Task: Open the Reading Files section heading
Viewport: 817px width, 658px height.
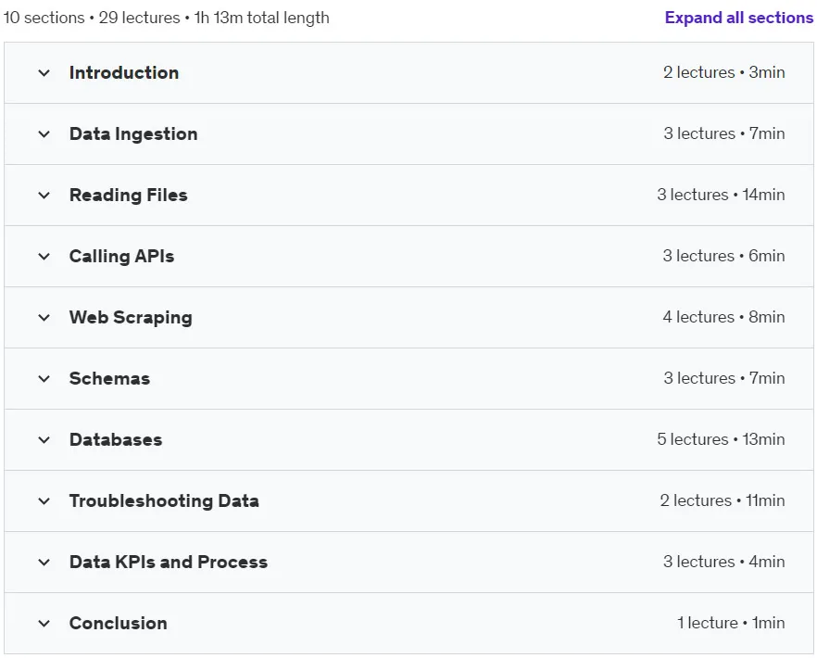Action: coord(128,195)
